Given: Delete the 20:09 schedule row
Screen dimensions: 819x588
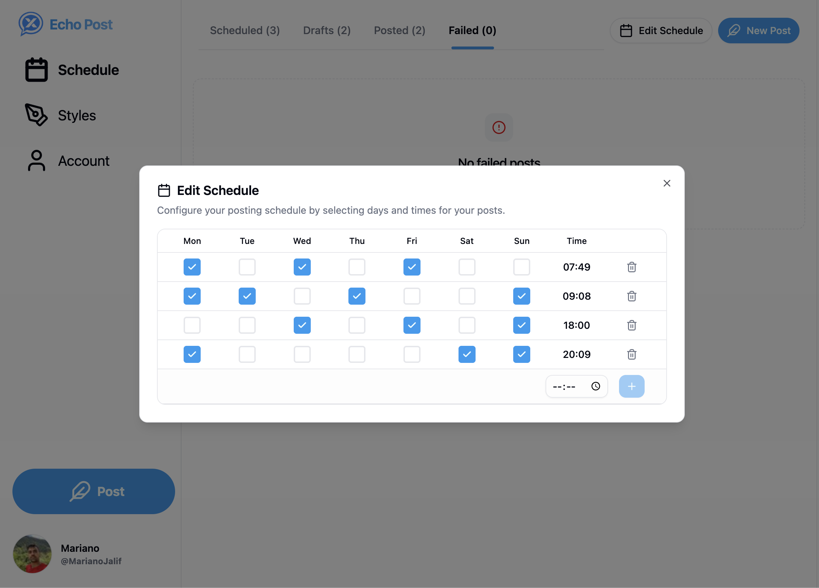Looking at the screenshot, I should point(631,354).
